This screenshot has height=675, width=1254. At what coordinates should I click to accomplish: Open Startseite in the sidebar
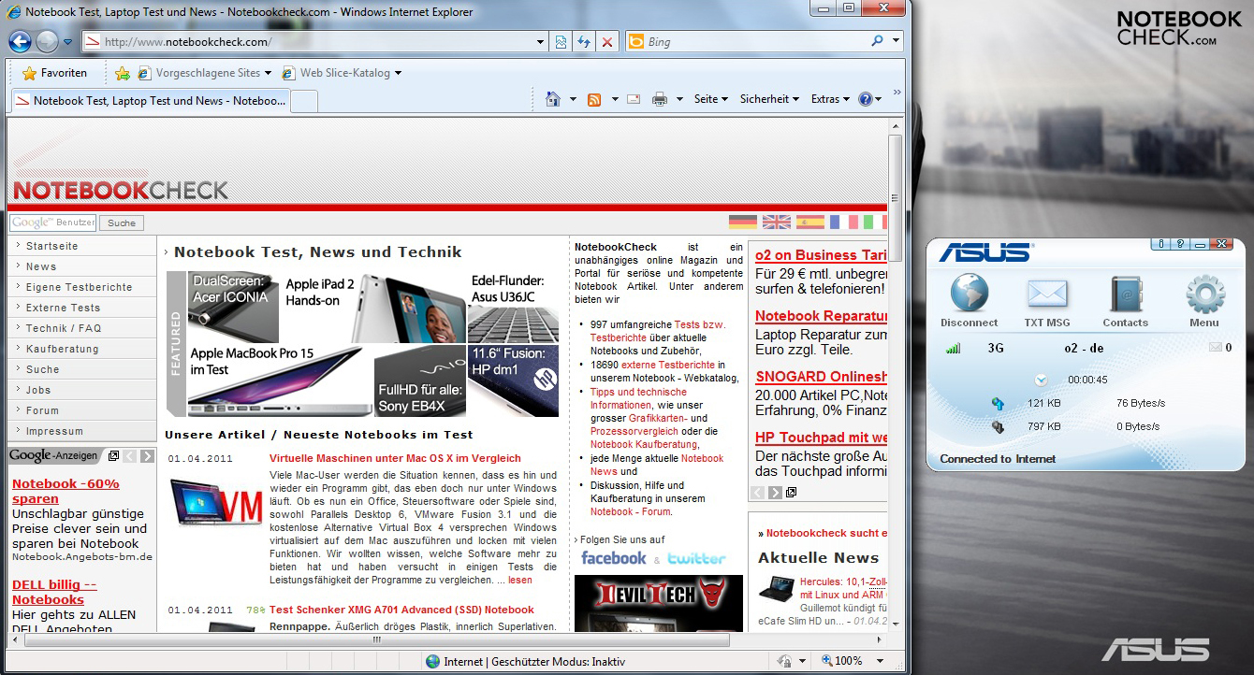coord(81,246)
